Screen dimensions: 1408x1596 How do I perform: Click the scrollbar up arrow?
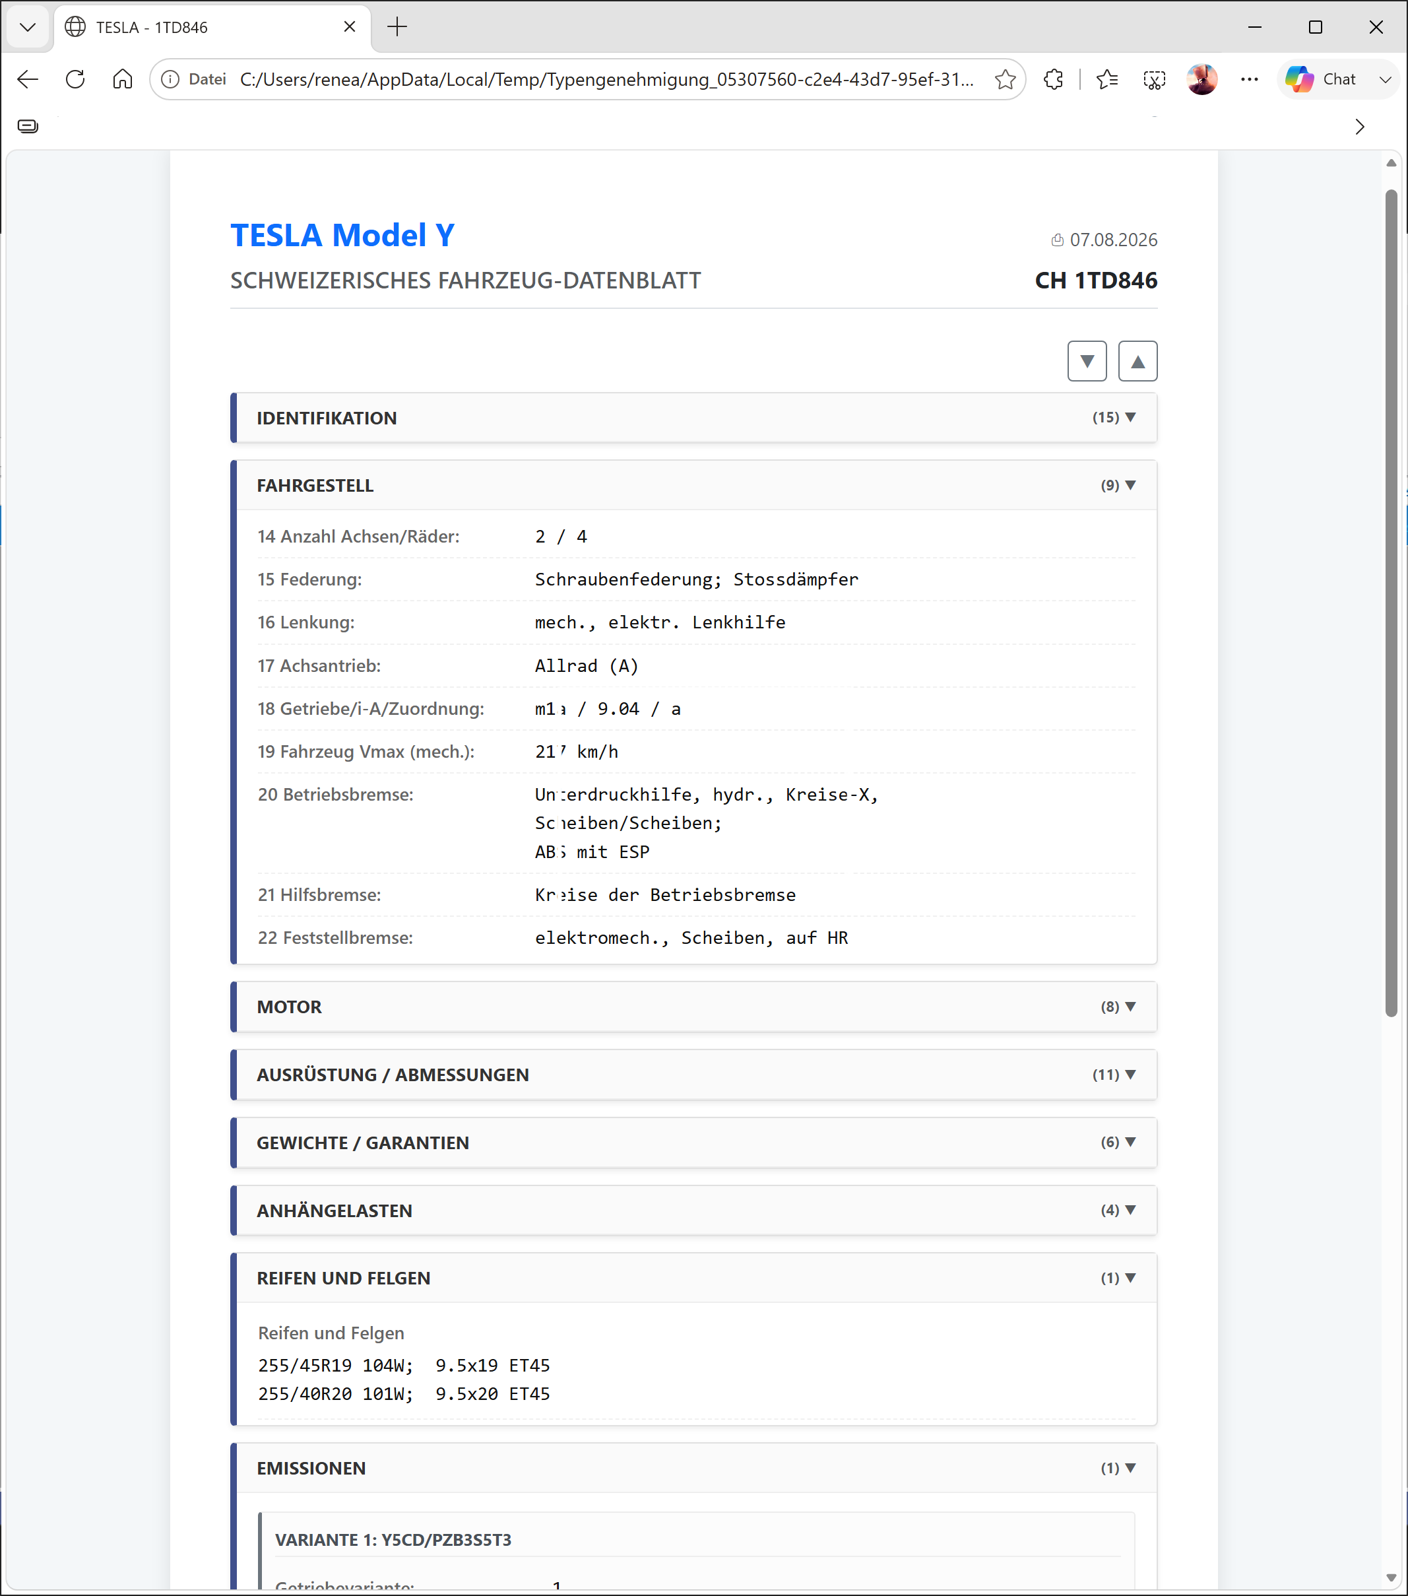point(1391,163)
